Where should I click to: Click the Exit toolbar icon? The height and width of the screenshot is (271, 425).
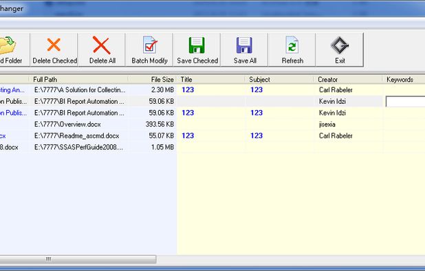(x=340, y=45)
